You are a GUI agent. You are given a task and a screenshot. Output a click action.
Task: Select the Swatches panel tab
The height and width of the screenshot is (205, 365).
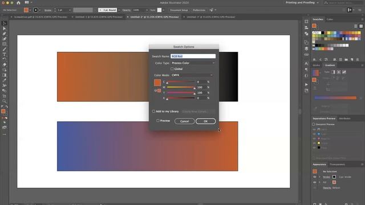point(318,19)
